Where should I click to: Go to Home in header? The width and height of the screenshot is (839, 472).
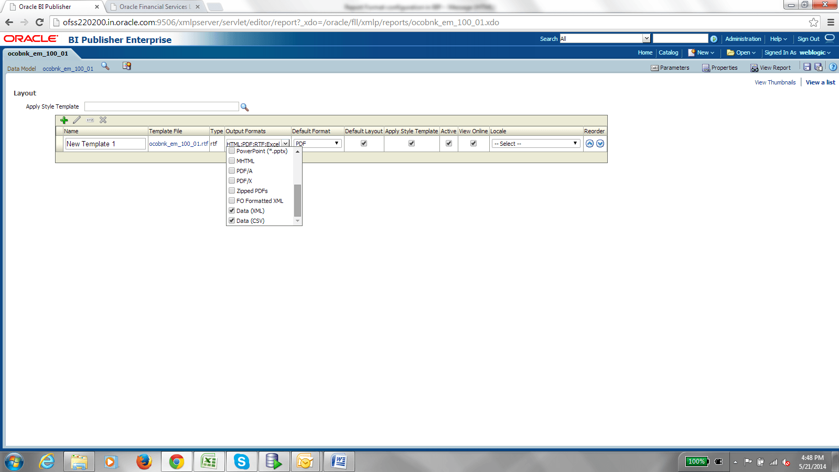(x=645, y=52)
